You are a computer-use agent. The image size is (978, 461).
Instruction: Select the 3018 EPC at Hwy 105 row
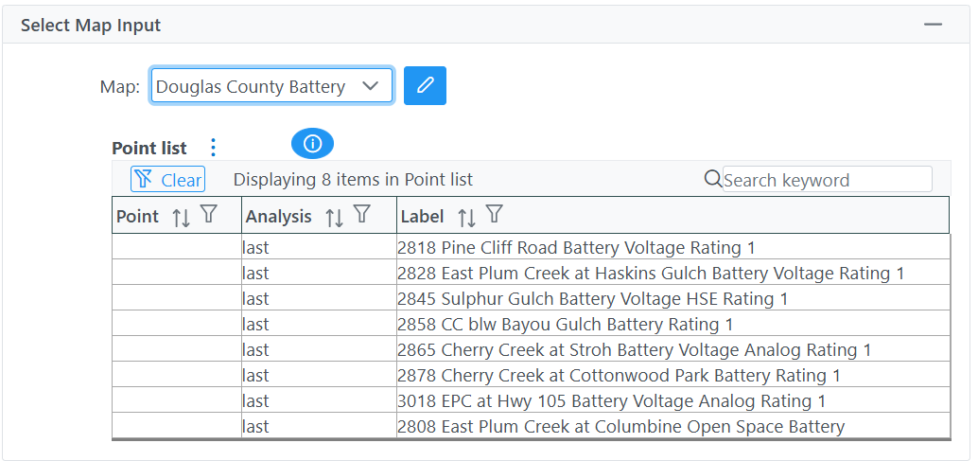point(531,401)
